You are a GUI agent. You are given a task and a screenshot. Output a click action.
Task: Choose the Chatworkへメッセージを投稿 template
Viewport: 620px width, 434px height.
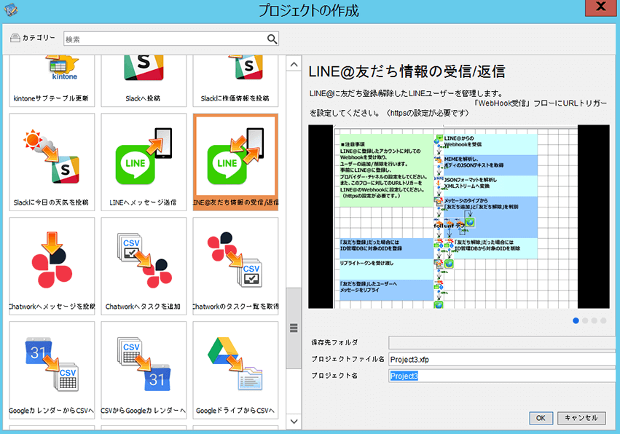tap(52, 266)
